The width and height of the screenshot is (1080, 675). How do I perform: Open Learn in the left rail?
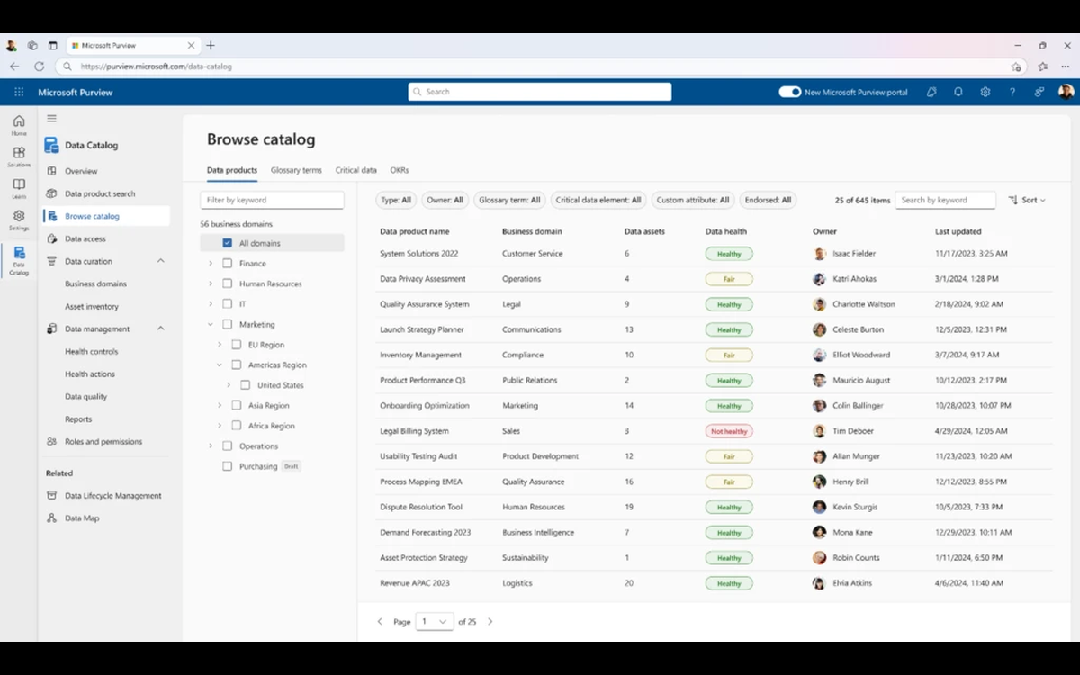[x=19, y=188]
